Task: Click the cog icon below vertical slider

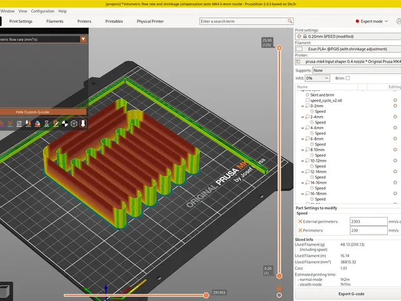Action: 279,295
